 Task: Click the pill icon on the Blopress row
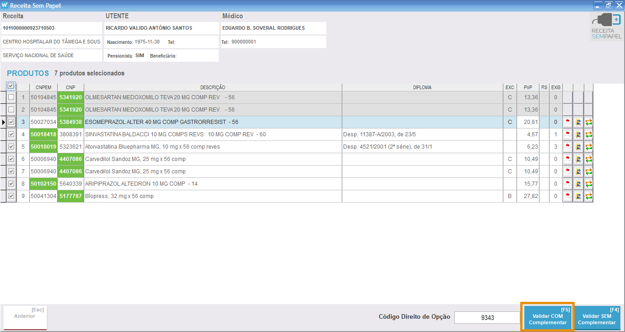pyautogui.click(x=567, y=196)
